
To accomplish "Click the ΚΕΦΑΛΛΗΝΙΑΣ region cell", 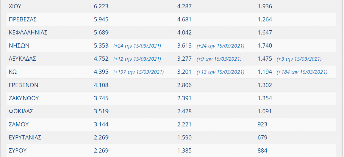I will [28, 33].
